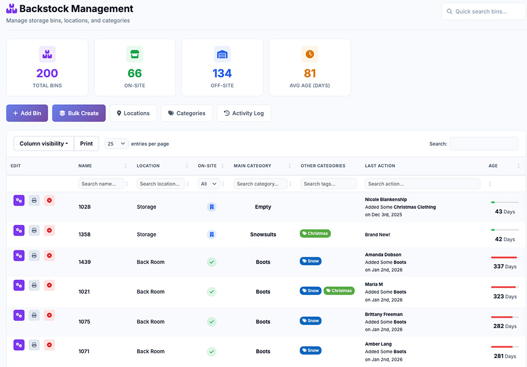The width and height of the screenshot is (527, 367).
Task: Edit bin 1028 using the purple gears icon
Action: coord(18,200)
